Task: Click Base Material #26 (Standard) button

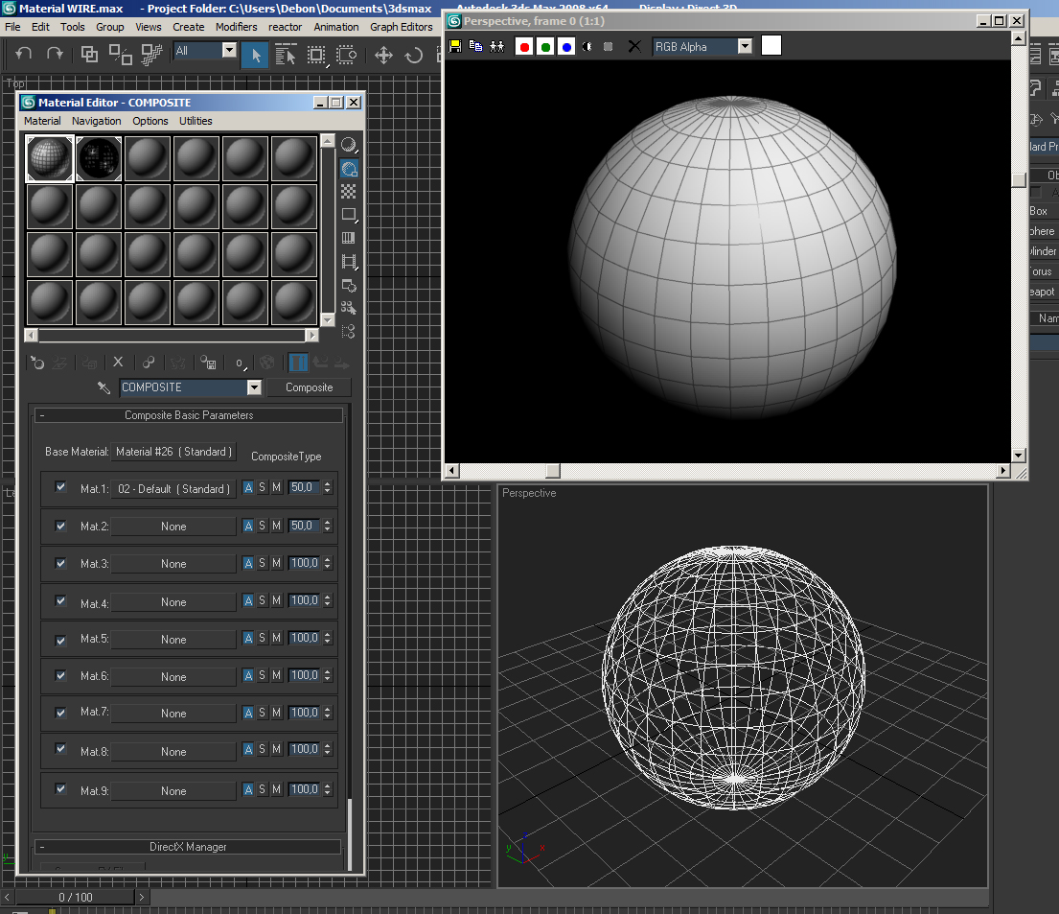Action: click(x=173, y=452)
